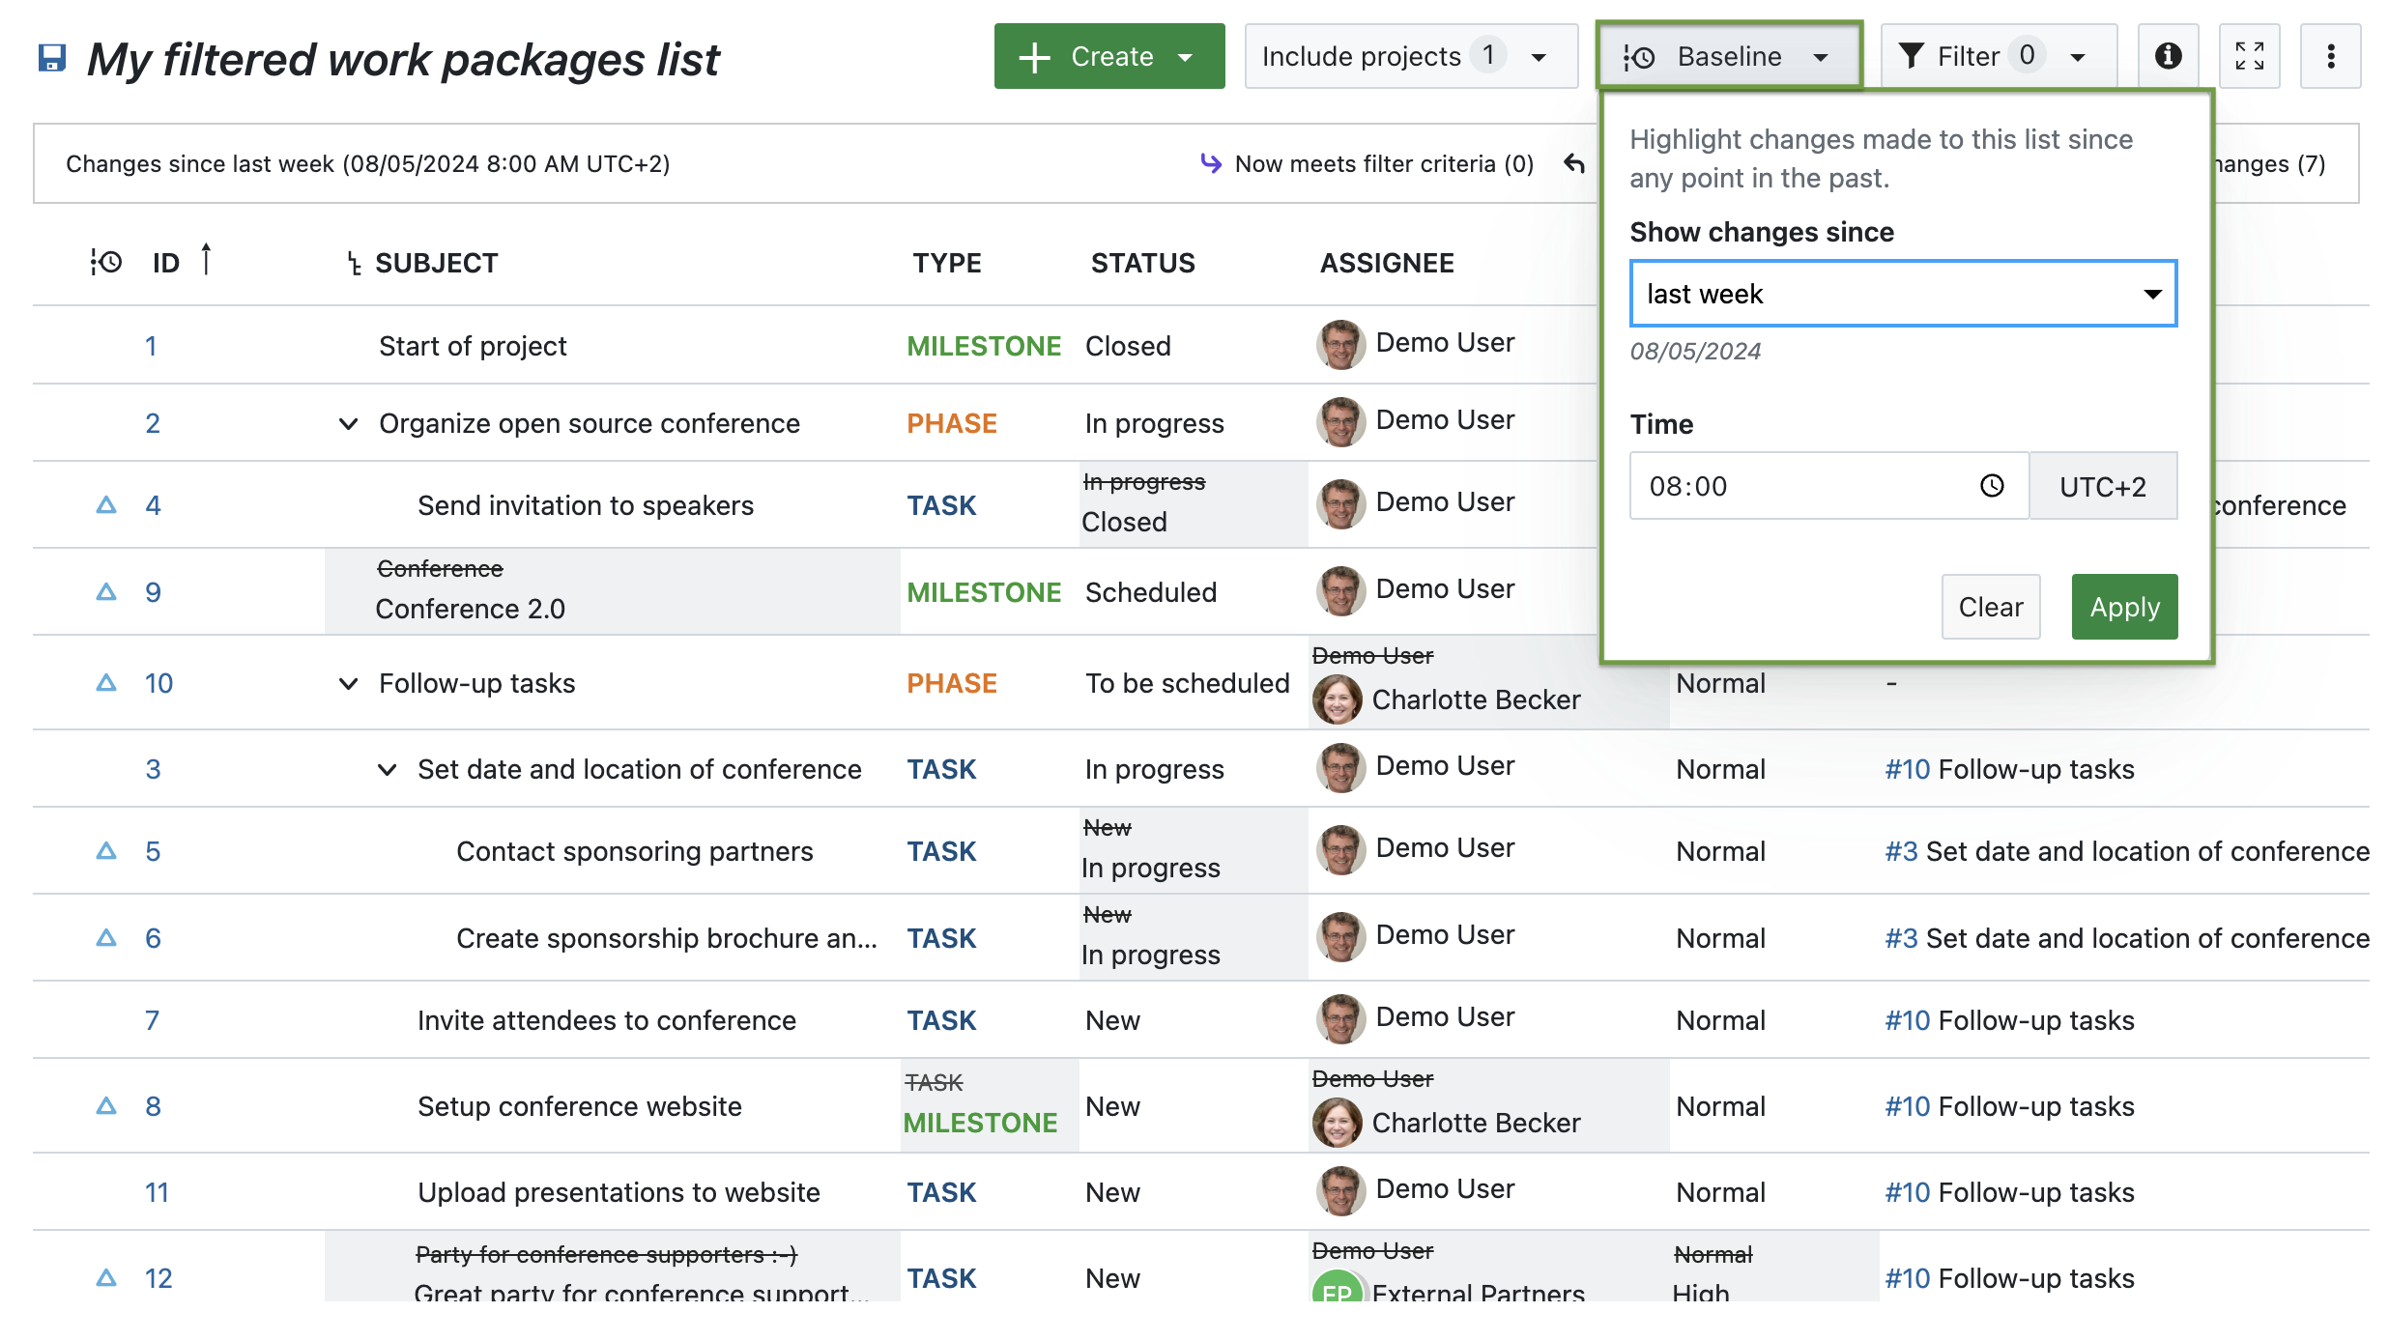
Task: Click the undo/redirect arrow icon
Action: click(x=1569, y=162)
